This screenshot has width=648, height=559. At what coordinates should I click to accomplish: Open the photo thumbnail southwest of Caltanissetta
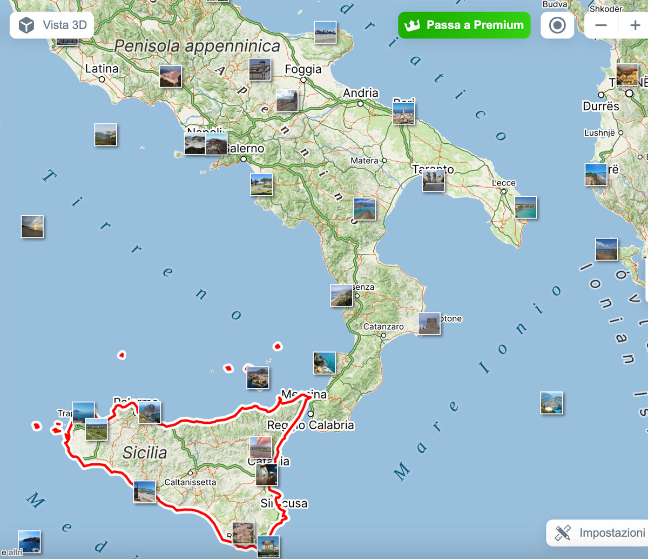[145, 492]
